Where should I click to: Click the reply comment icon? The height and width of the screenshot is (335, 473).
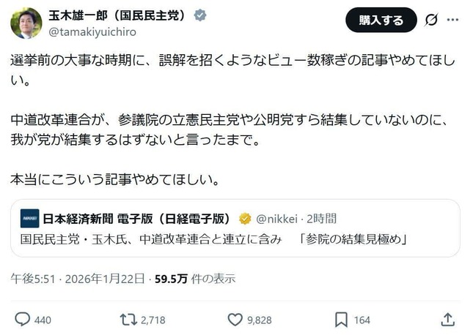[22, 320]
